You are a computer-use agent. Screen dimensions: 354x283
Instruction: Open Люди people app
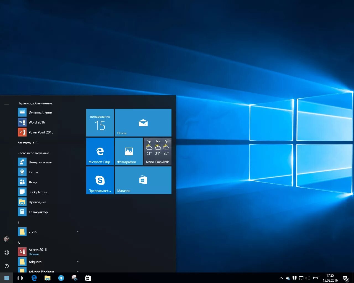point(49,182)
